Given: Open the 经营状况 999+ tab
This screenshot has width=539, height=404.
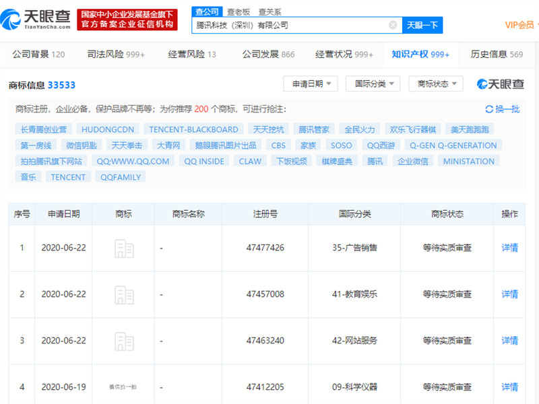Looking at the screenshot, I should click(x=344, y=55).
